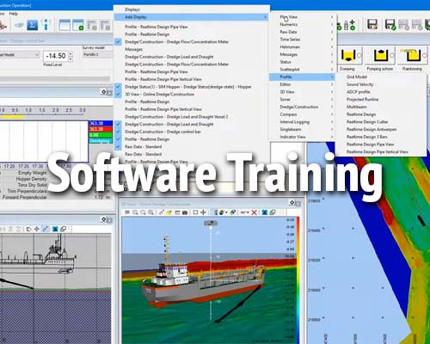Click the blue information 'i' icon
Screen dimensions: 430x344
pyautogui.click(x=46, y=25)
